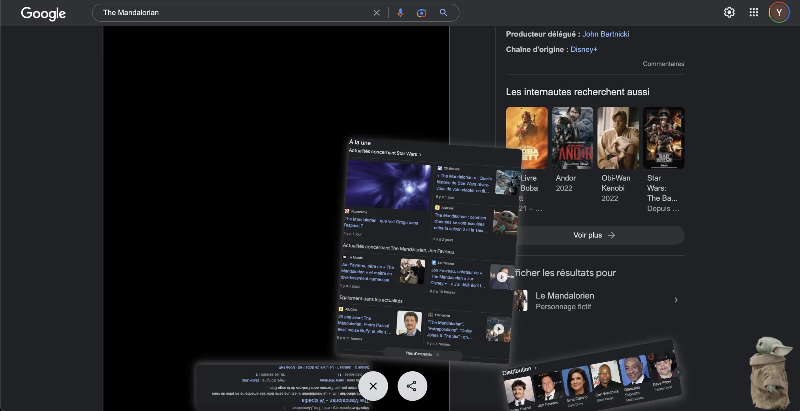
Task: Click the round share button
Action: coord(412,386)
